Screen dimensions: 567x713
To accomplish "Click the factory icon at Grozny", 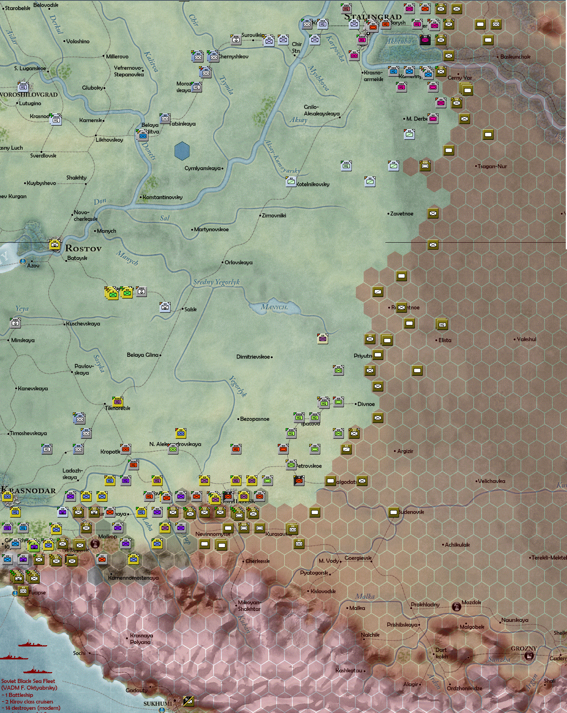I will tap(530, 655).
